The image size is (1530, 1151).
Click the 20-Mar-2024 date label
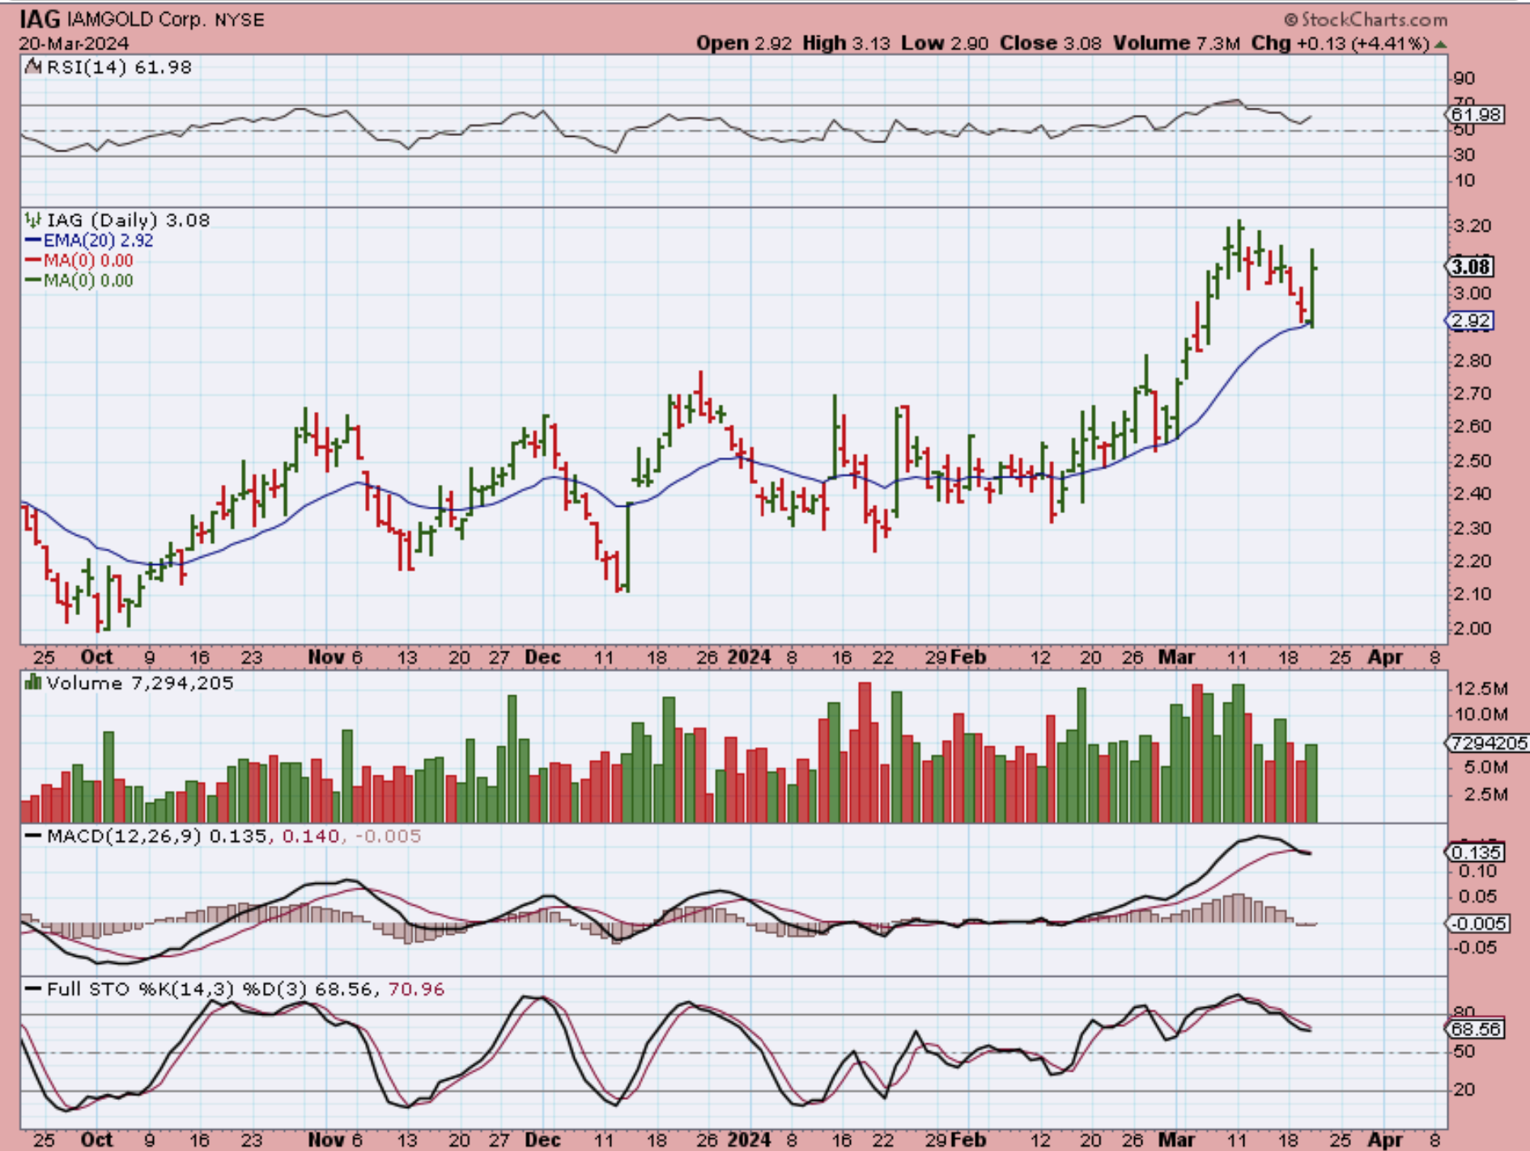pos(74,44)
